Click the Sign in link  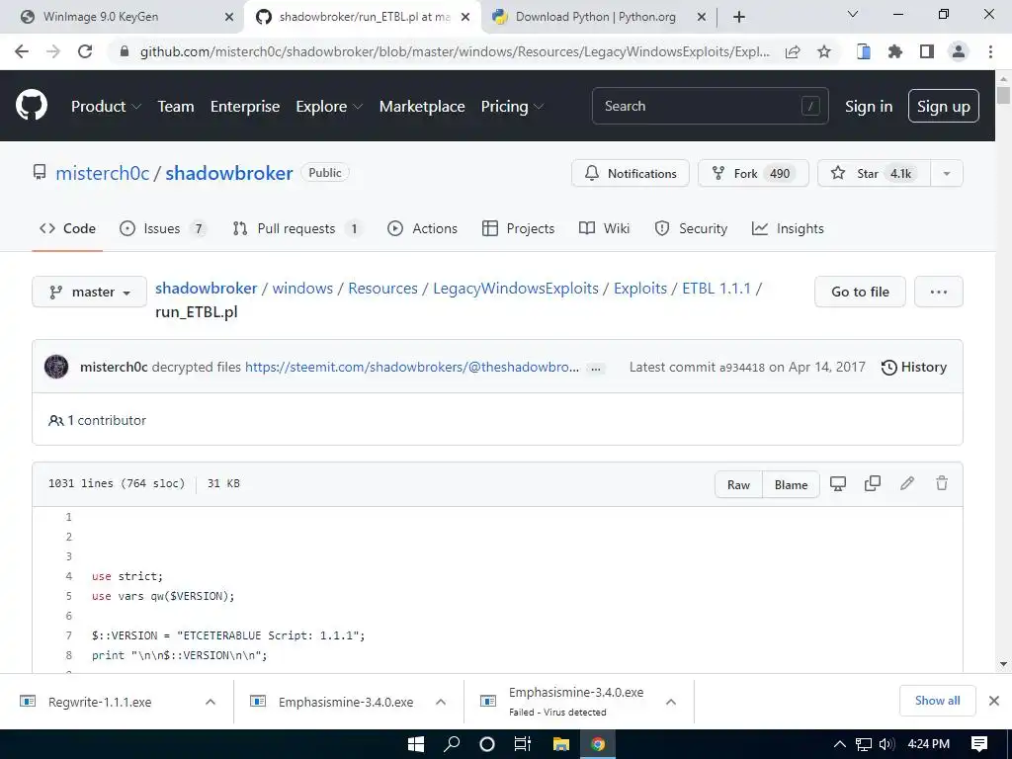[869, 106]
